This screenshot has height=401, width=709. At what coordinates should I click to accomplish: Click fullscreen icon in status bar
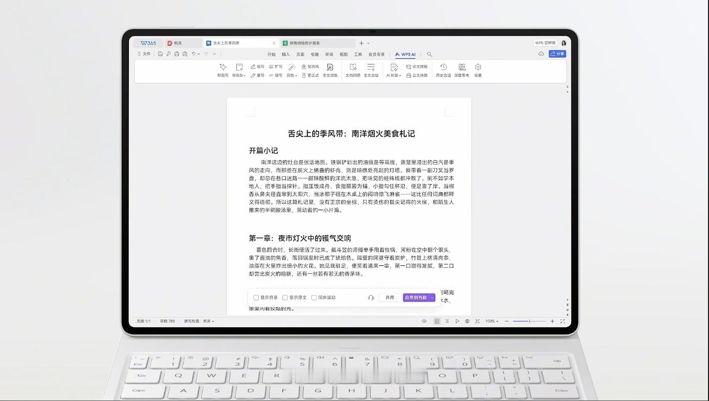tap(563, 321)
